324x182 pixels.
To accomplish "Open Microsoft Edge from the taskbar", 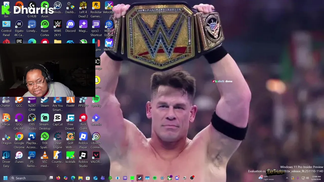I will (73, 178).
